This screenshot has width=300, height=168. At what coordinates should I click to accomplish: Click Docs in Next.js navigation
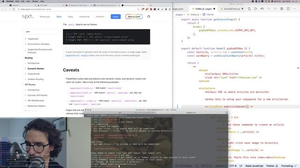[59, 17]
